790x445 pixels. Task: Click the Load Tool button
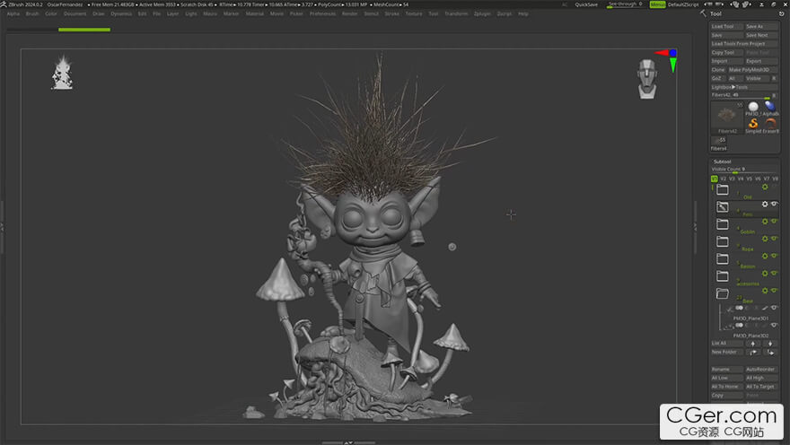[727, 26]
